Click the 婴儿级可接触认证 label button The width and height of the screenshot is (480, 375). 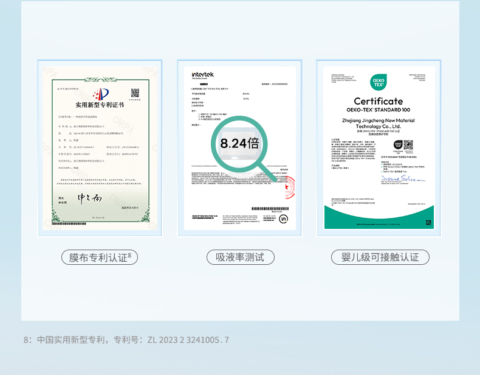(x=380, y=257)
